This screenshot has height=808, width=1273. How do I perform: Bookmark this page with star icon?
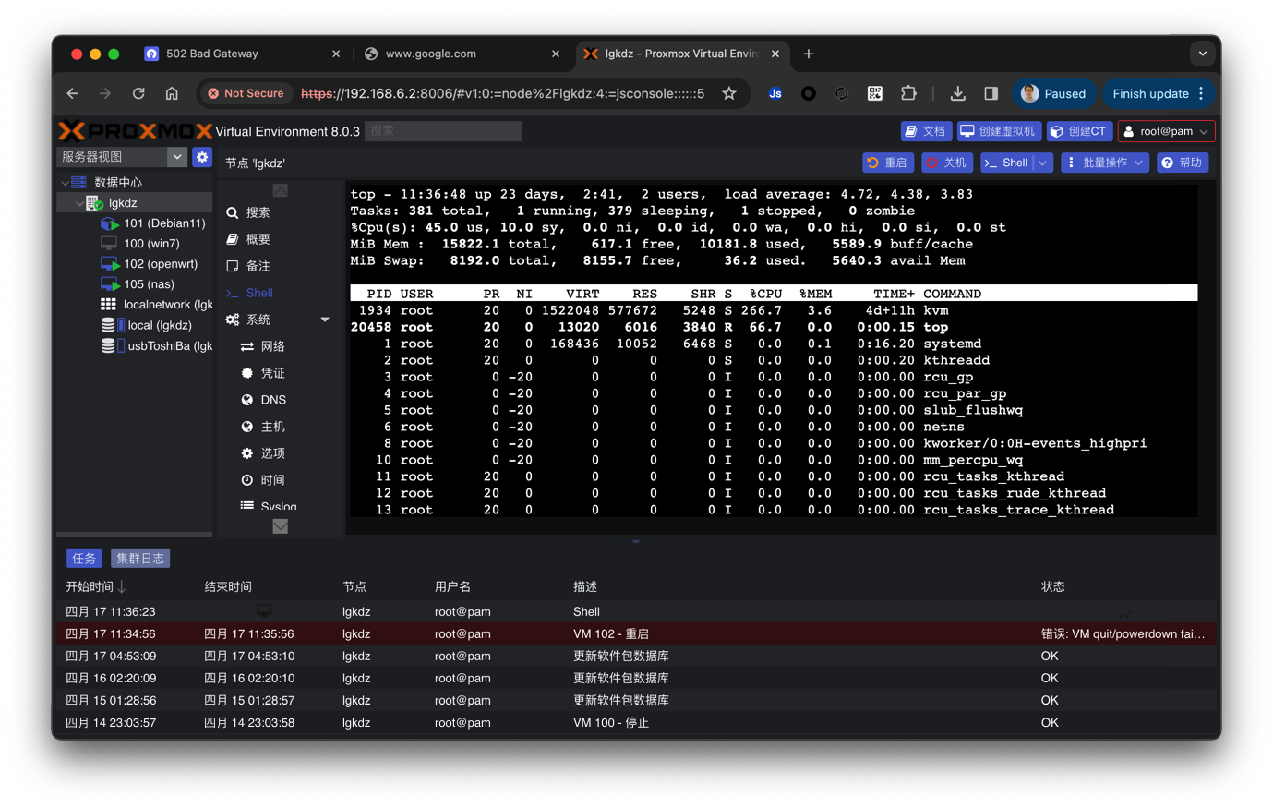[x=729, y=93]
